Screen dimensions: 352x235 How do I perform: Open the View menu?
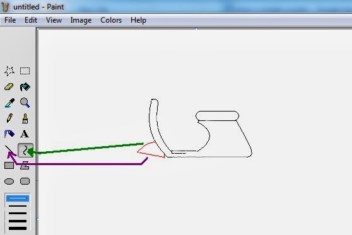click(x=54, y=20)
